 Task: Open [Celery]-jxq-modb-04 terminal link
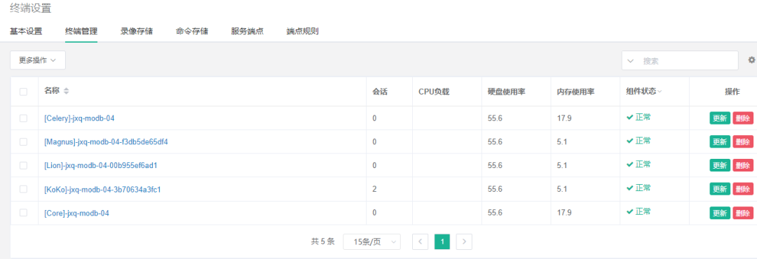[79, 118]
